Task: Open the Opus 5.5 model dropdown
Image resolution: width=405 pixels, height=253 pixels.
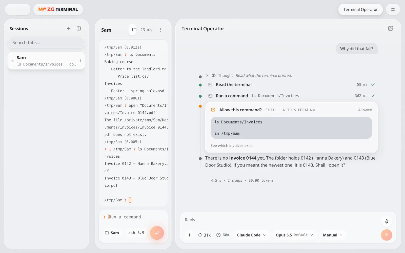Action: (294, 235)
